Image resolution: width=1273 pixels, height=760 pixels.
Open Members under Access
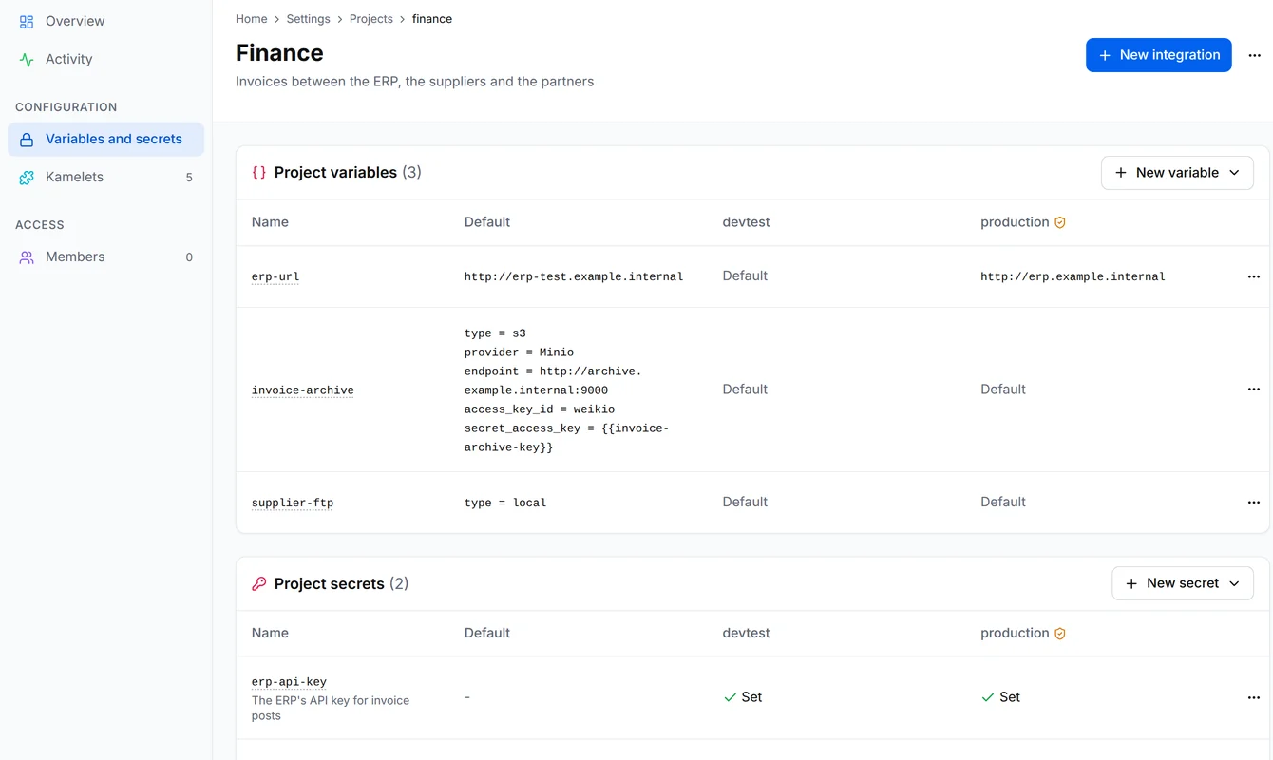[105, 256]
